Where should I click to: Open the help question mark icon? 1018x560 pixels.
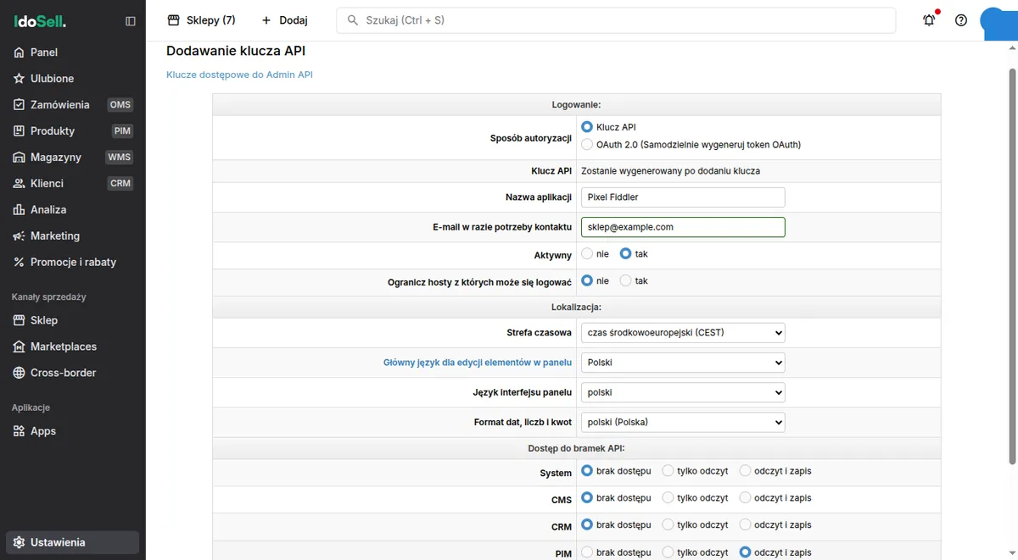tap(961, 20)
